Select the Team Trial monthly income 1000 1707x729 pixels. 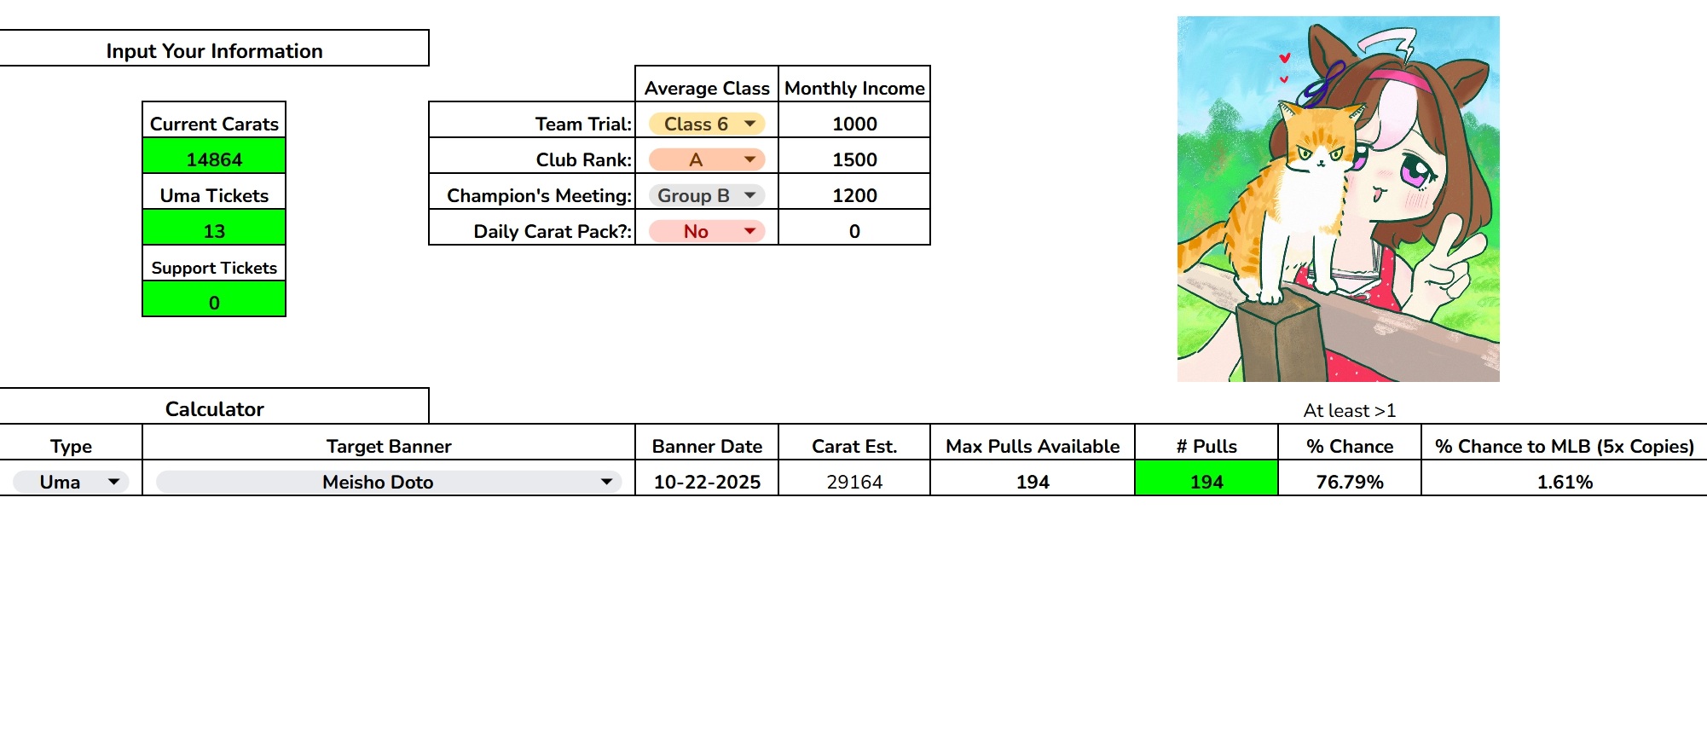pyautogui.click(x=854, y=124)
